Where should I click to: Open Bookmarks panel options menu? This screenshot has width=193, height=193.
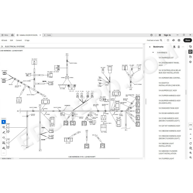coord(183,47)
